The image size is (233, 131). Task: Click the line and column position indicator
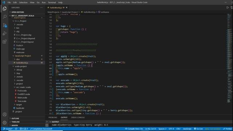(150, 129)
